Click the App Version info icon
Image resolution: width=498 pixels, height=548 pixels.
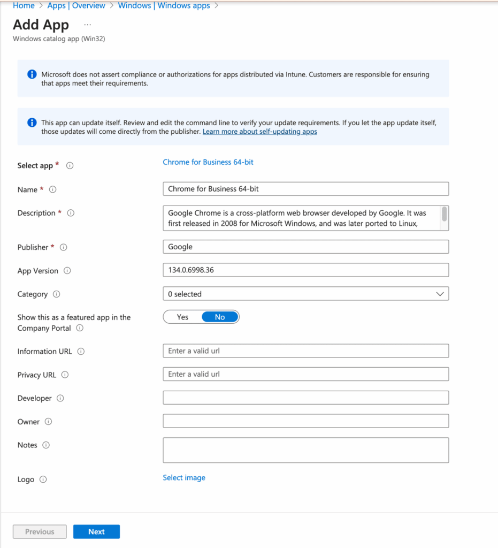pos(67,271)
